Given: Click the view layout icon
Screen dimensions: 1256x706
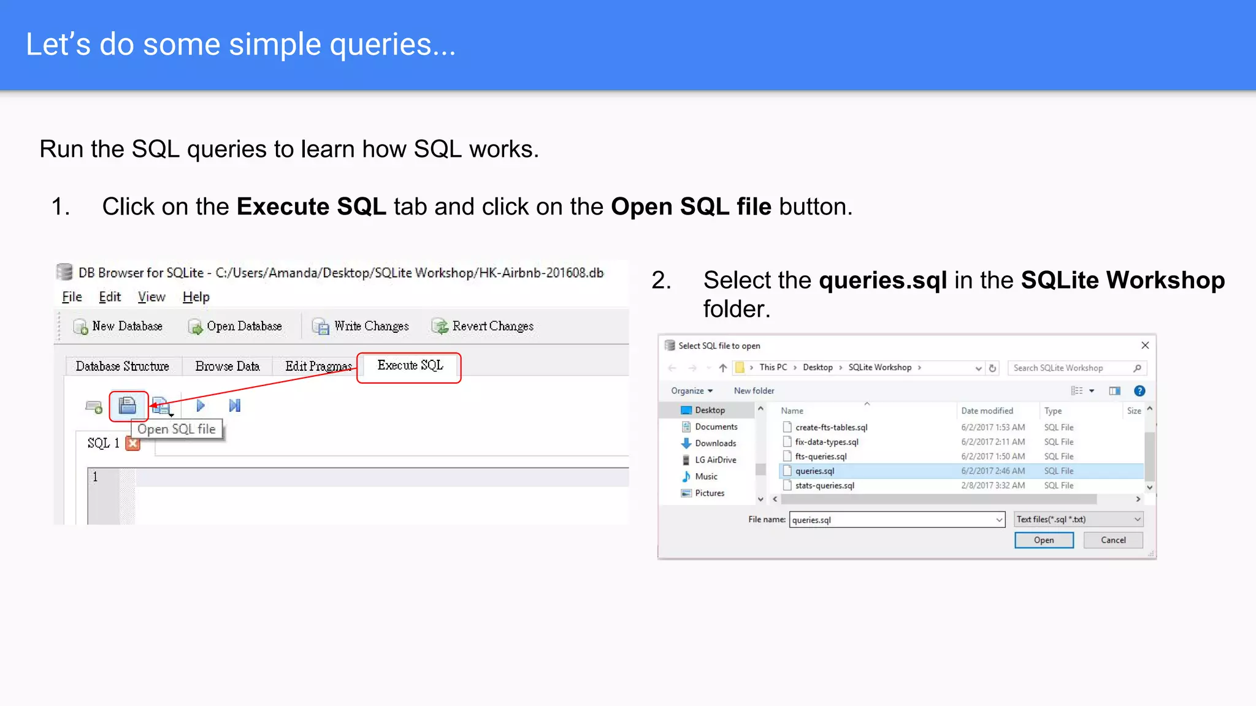Looking at the screenshot, I should tap(1077, 390).
